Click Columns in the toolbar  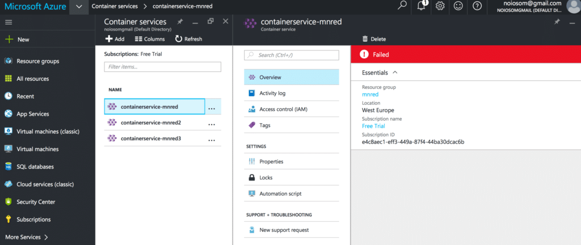point(150,39)
